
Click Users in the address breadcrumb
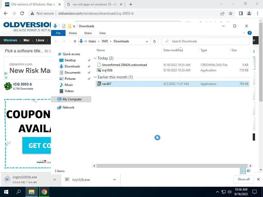pos(92,41)
